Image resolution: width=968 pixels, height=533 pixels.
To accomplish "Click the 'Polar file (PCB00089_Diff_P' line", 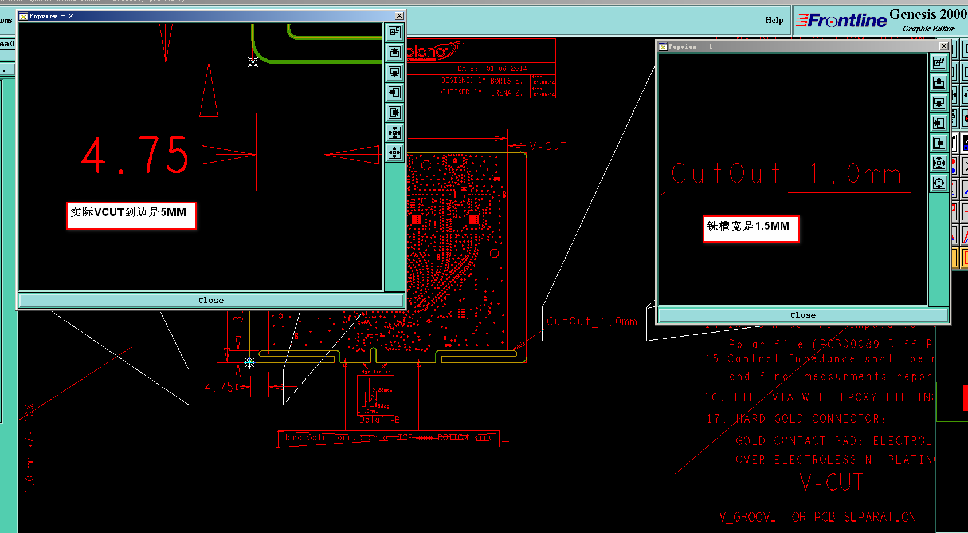I will (830, 344).
